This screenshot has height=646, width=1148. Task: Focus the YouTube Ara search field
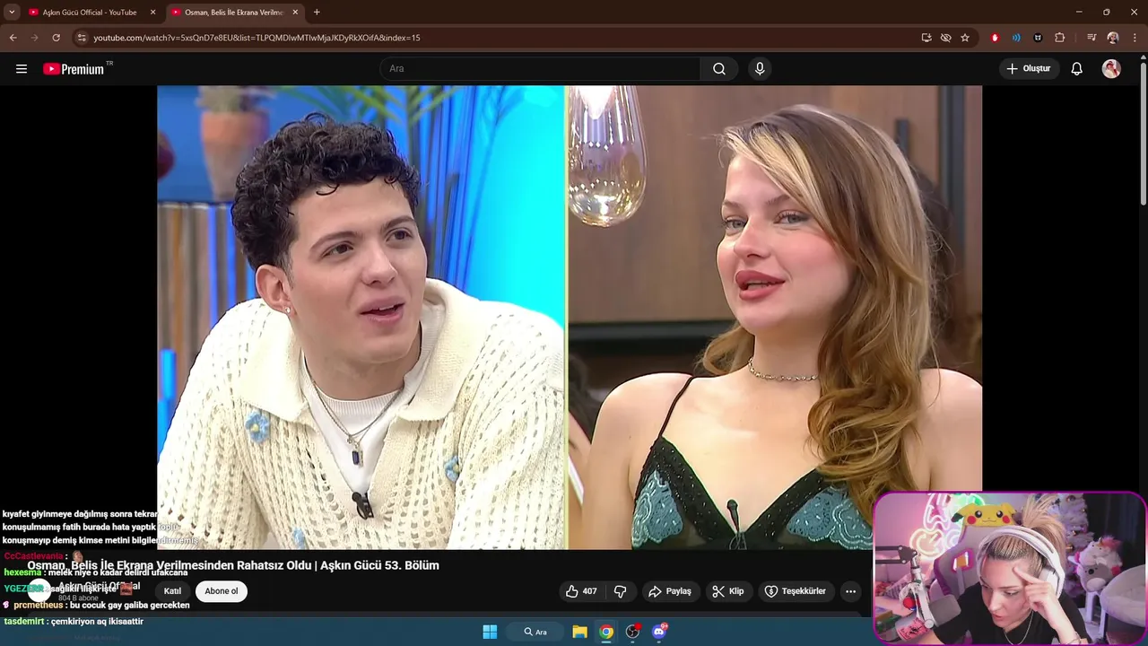click(x=540, y=69)
